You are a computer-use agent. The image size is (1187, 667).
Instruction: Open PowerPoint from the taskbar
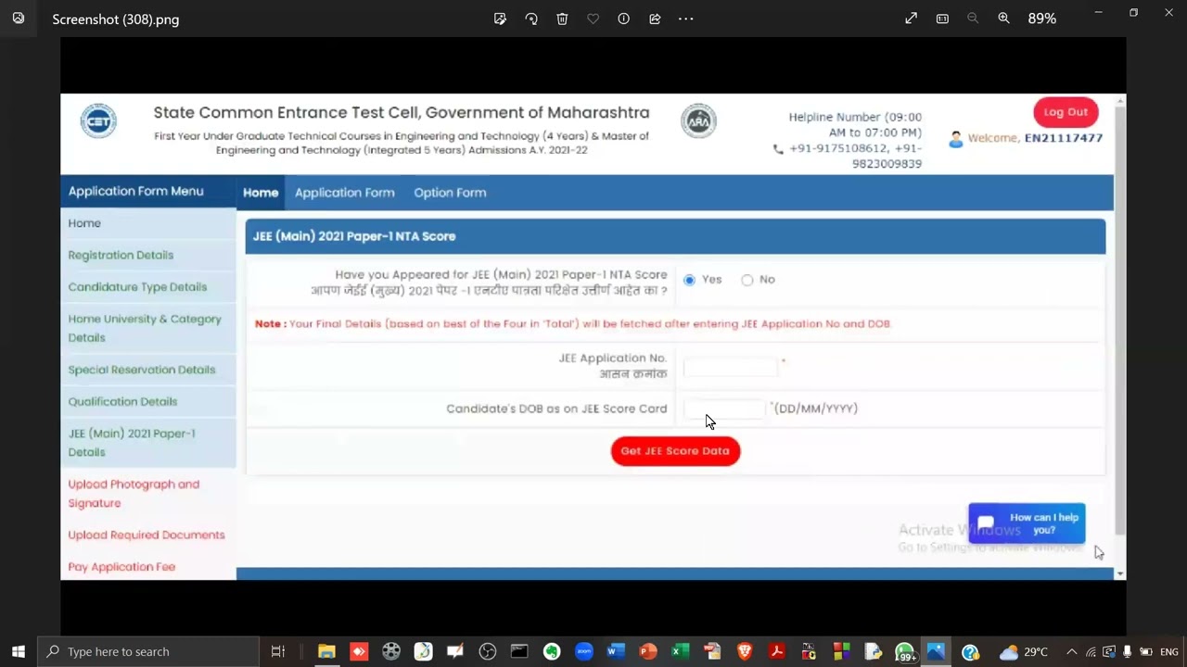tap(648, 651)
